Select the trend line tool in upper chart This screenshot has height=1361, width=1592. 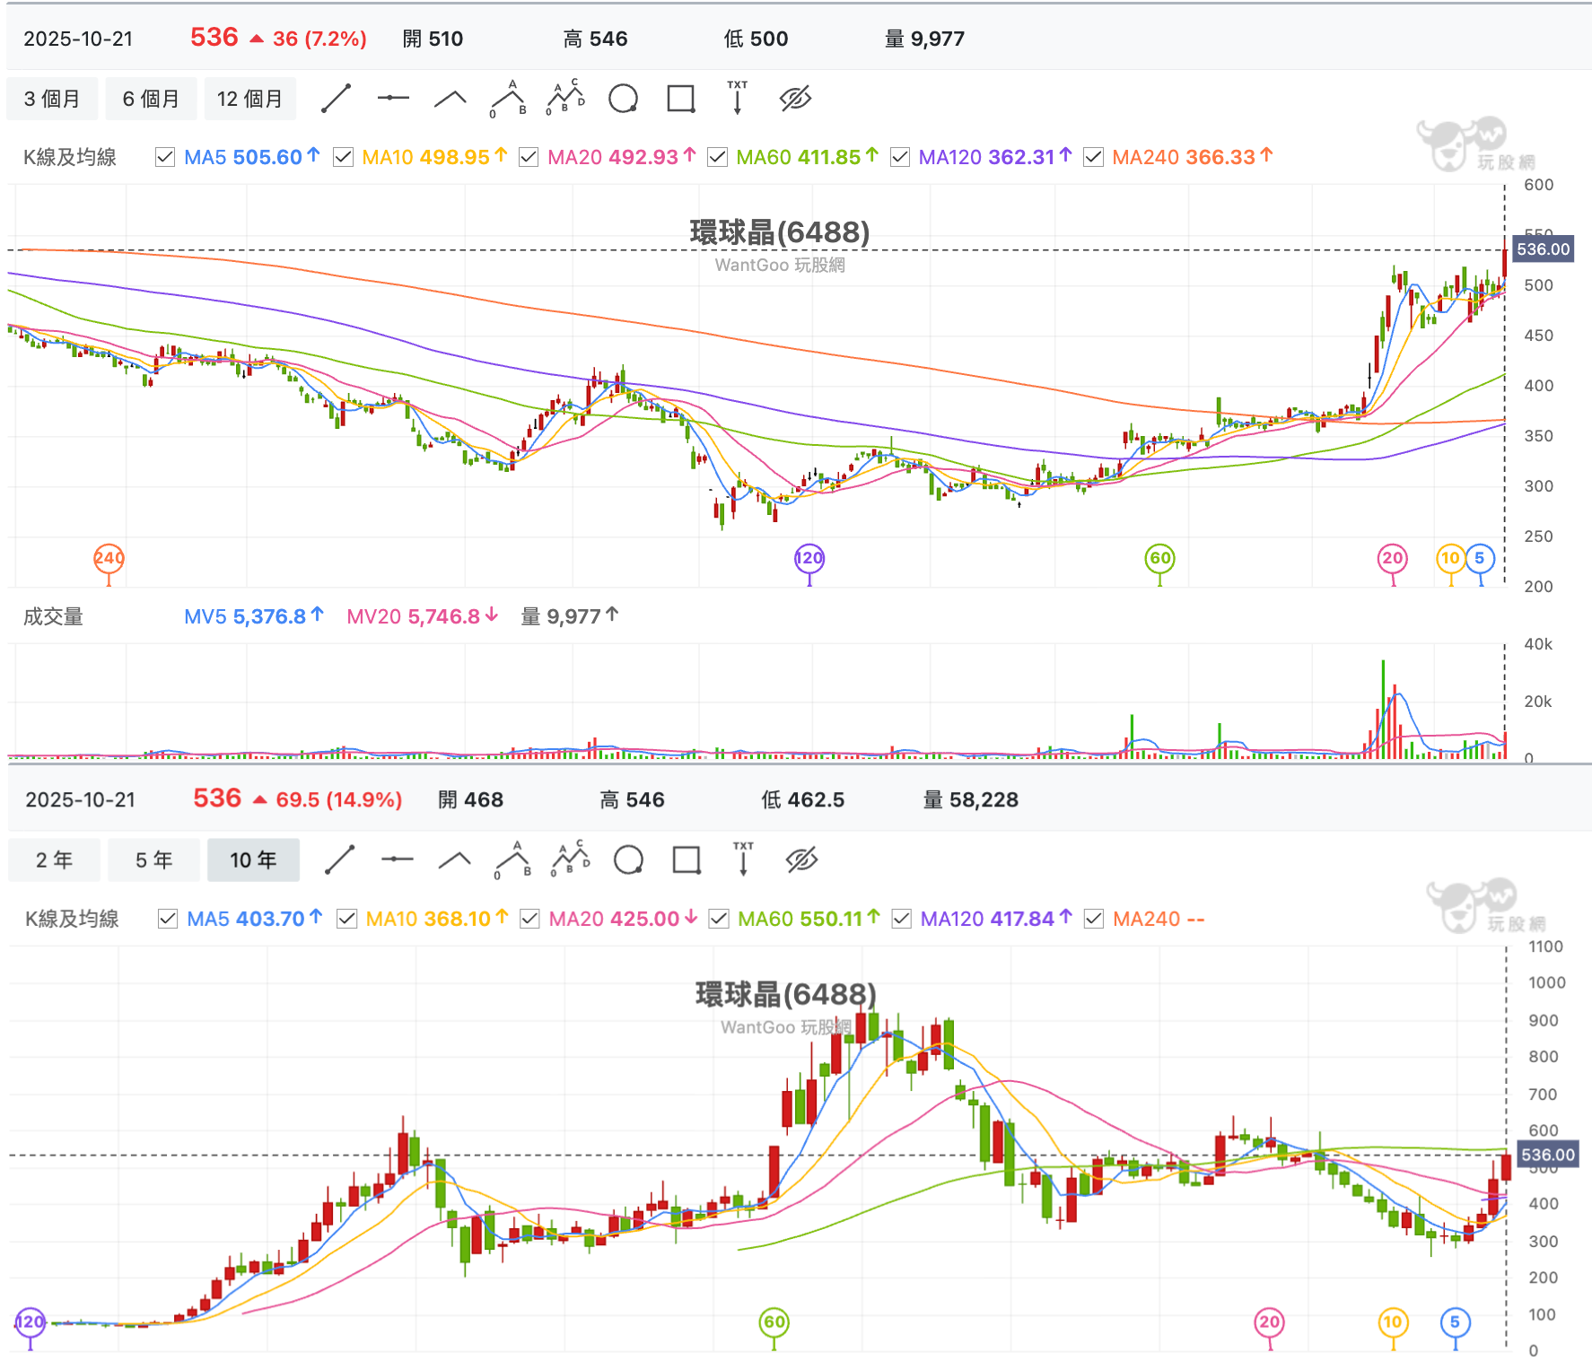coord(337,98)
